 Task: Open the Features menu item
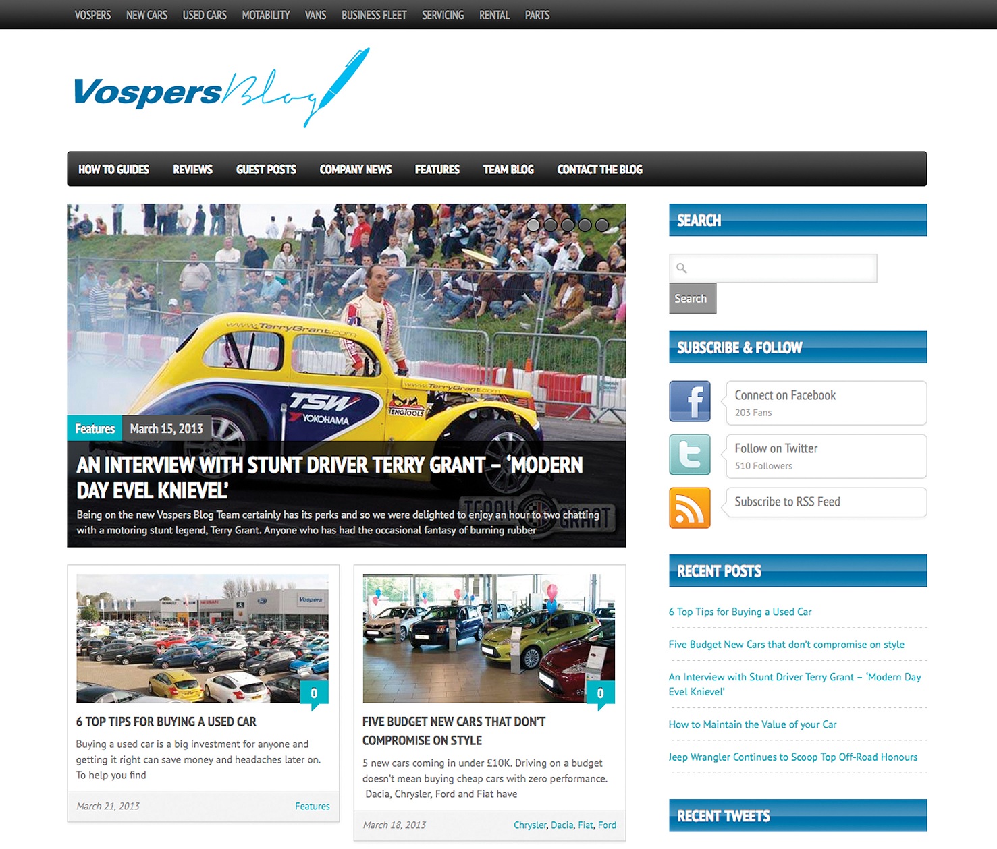437,169
